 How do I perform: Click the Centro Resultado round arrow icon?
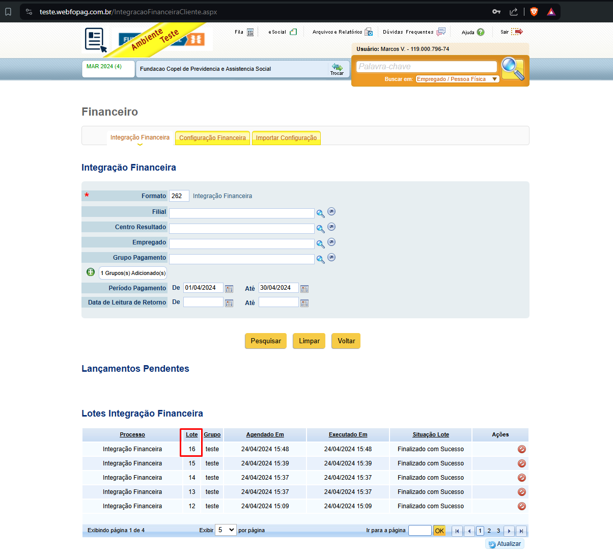[331, 227]
